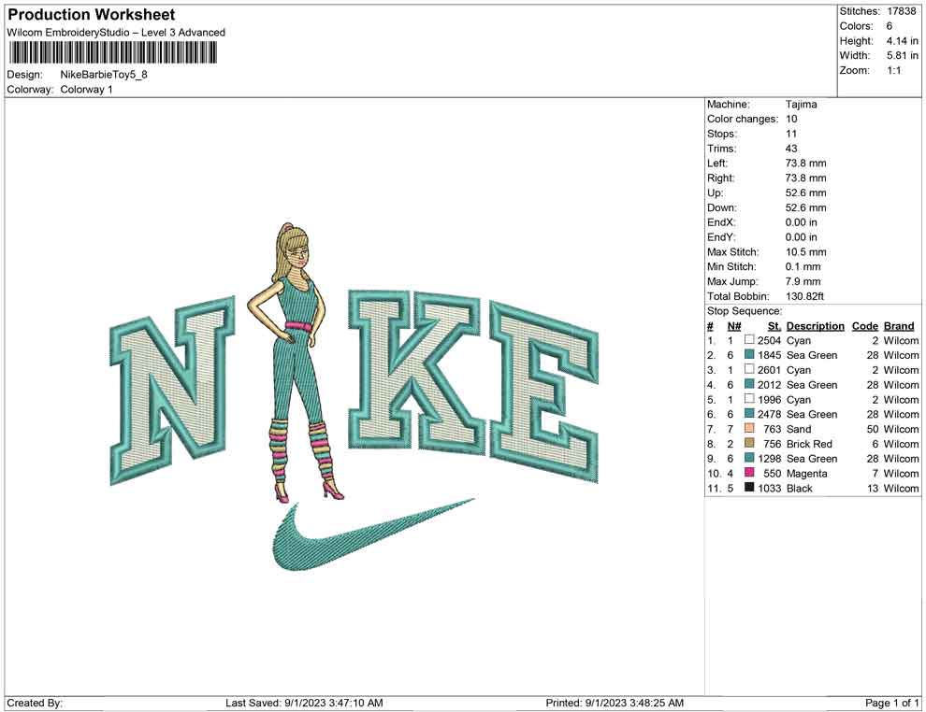Click the Max Stitch value 10.5 mm
The width and height of the screenshot is (926, 712).
pyautogui.click(x=805, y=252)
